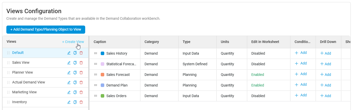
Task: Click the copy icon for Inventory view
Action: coord(75,102)
